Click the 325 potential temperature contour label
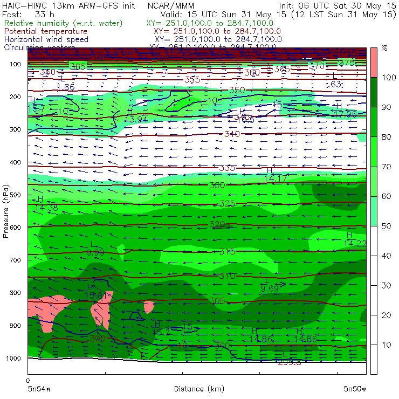 pyautogui.click(x=227, y=204)
